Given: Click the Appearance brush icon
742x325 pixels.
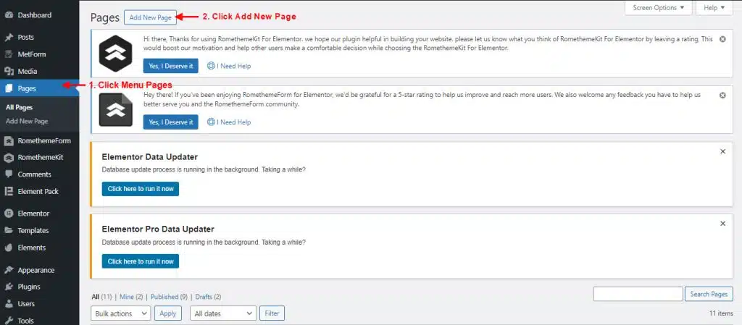Looking at the screenshot, I should (9, 270).
